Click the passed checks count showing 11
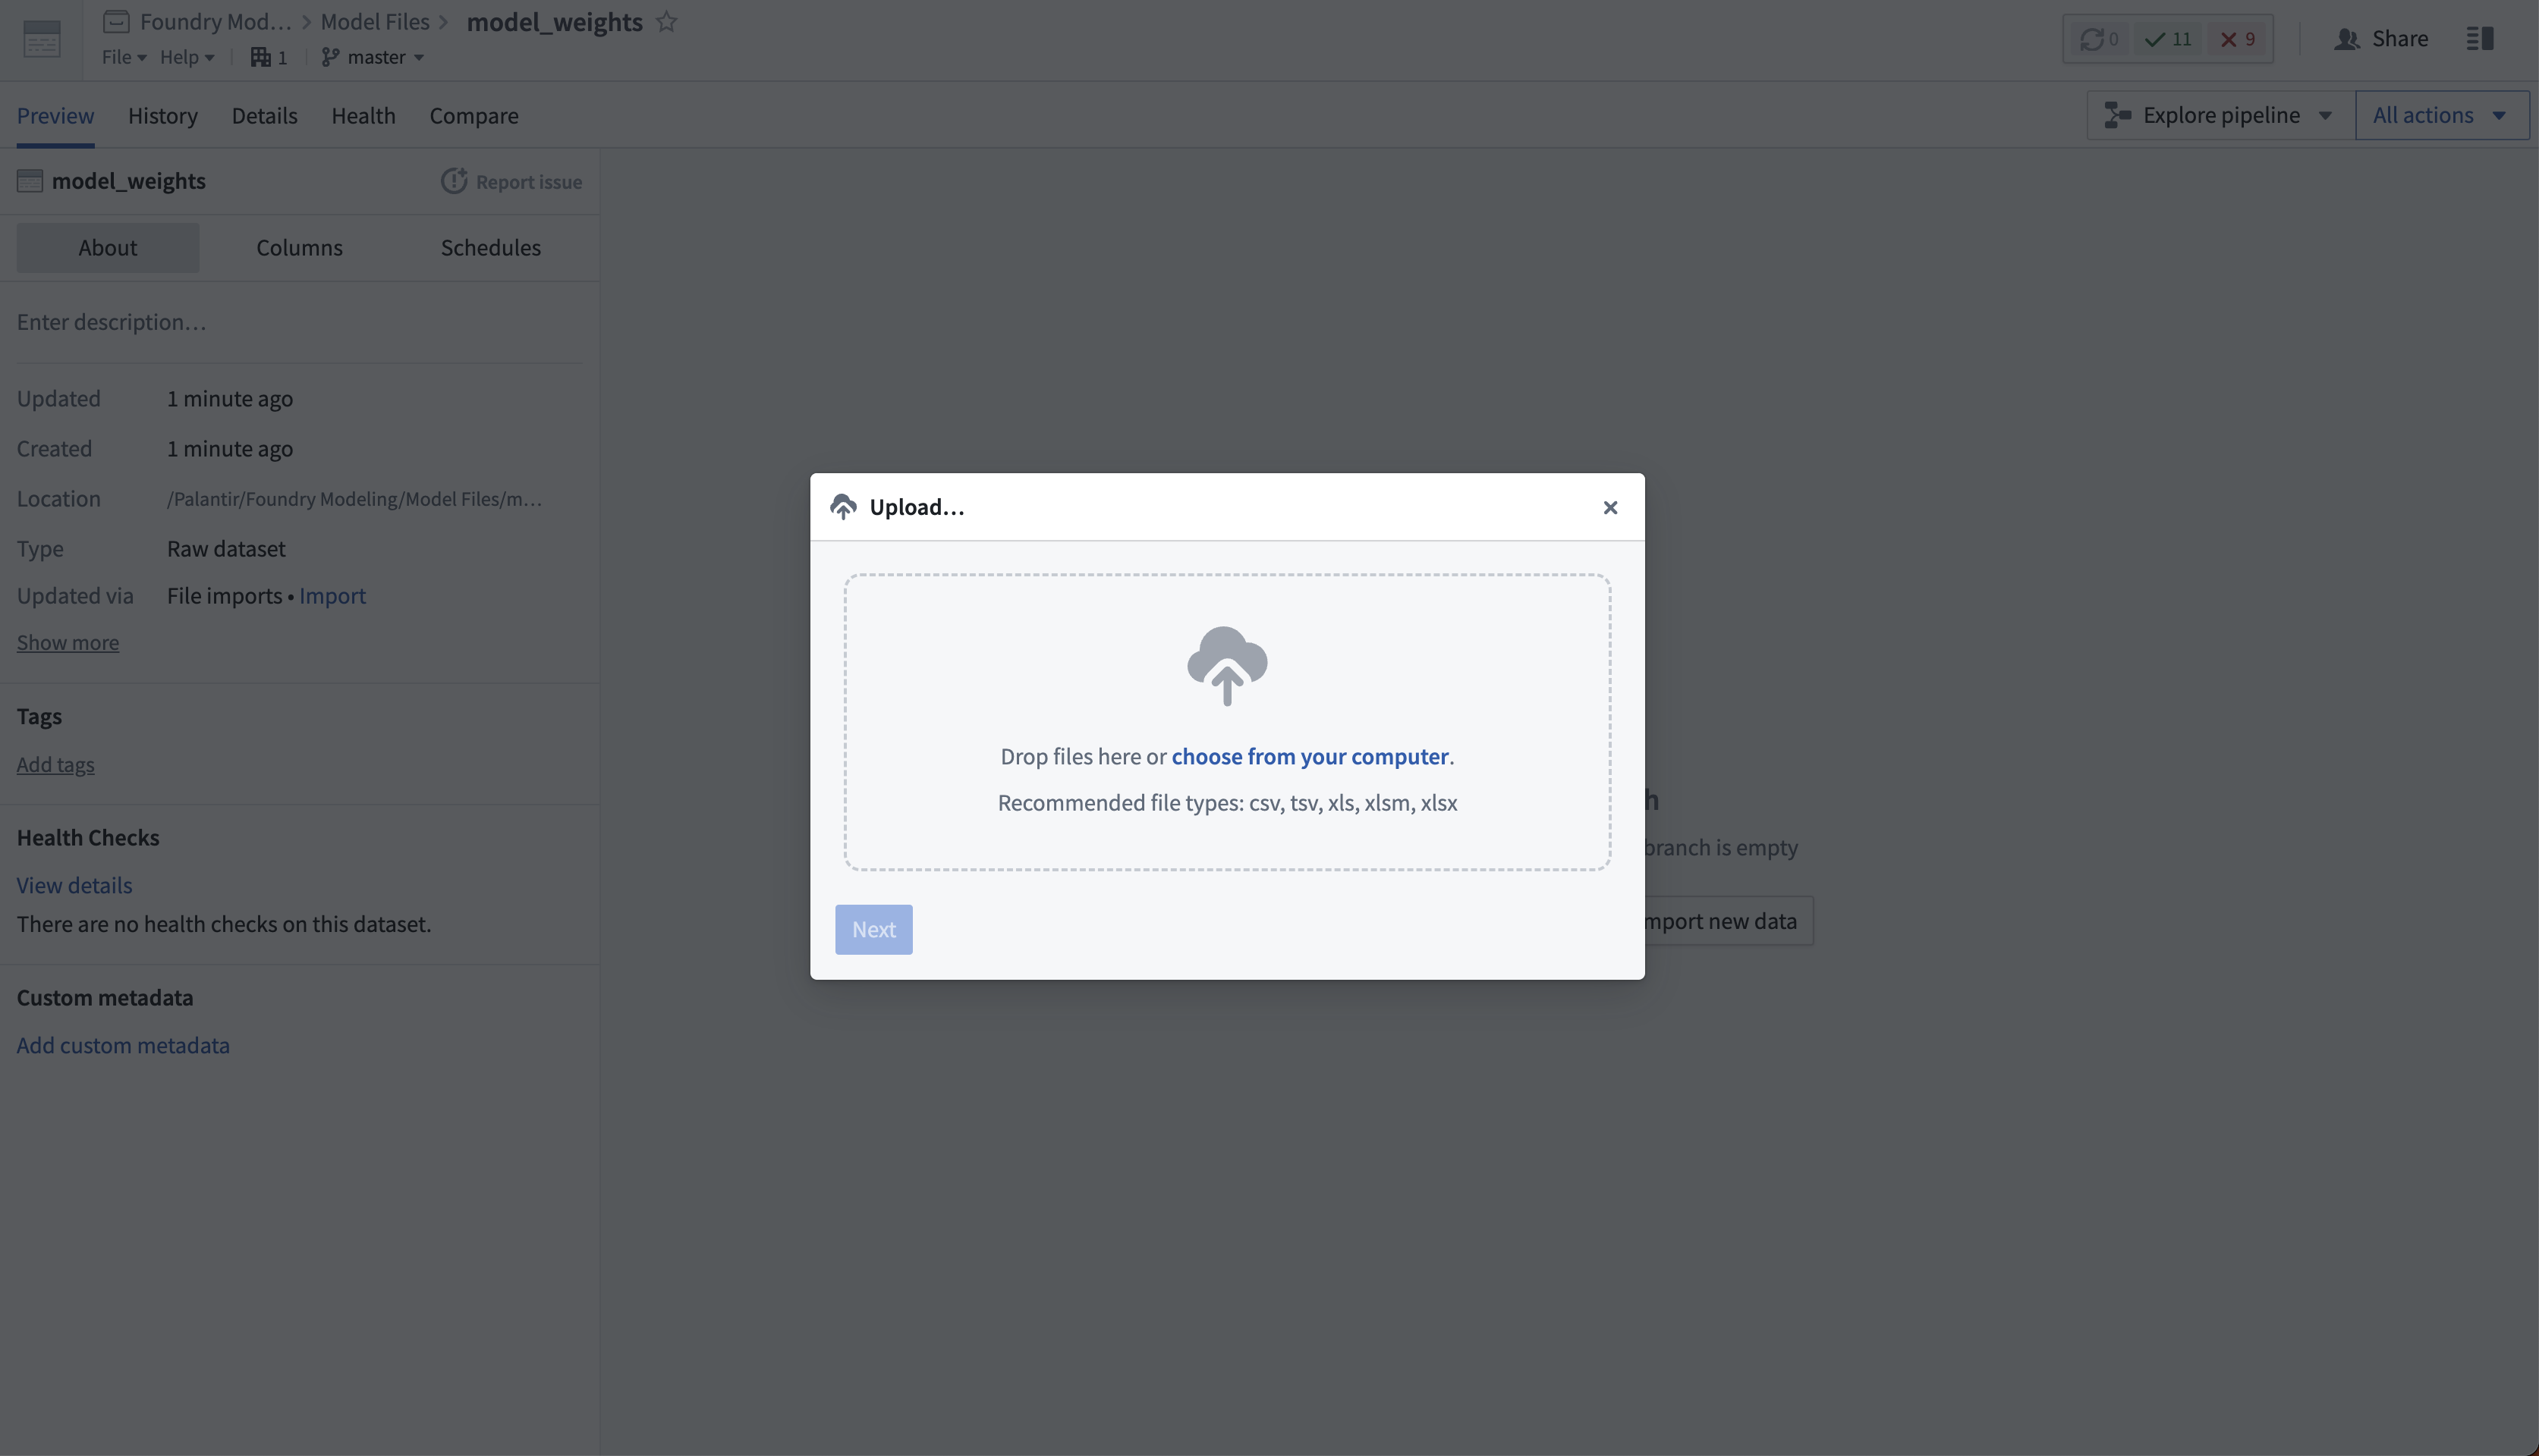 [2168, 39]
